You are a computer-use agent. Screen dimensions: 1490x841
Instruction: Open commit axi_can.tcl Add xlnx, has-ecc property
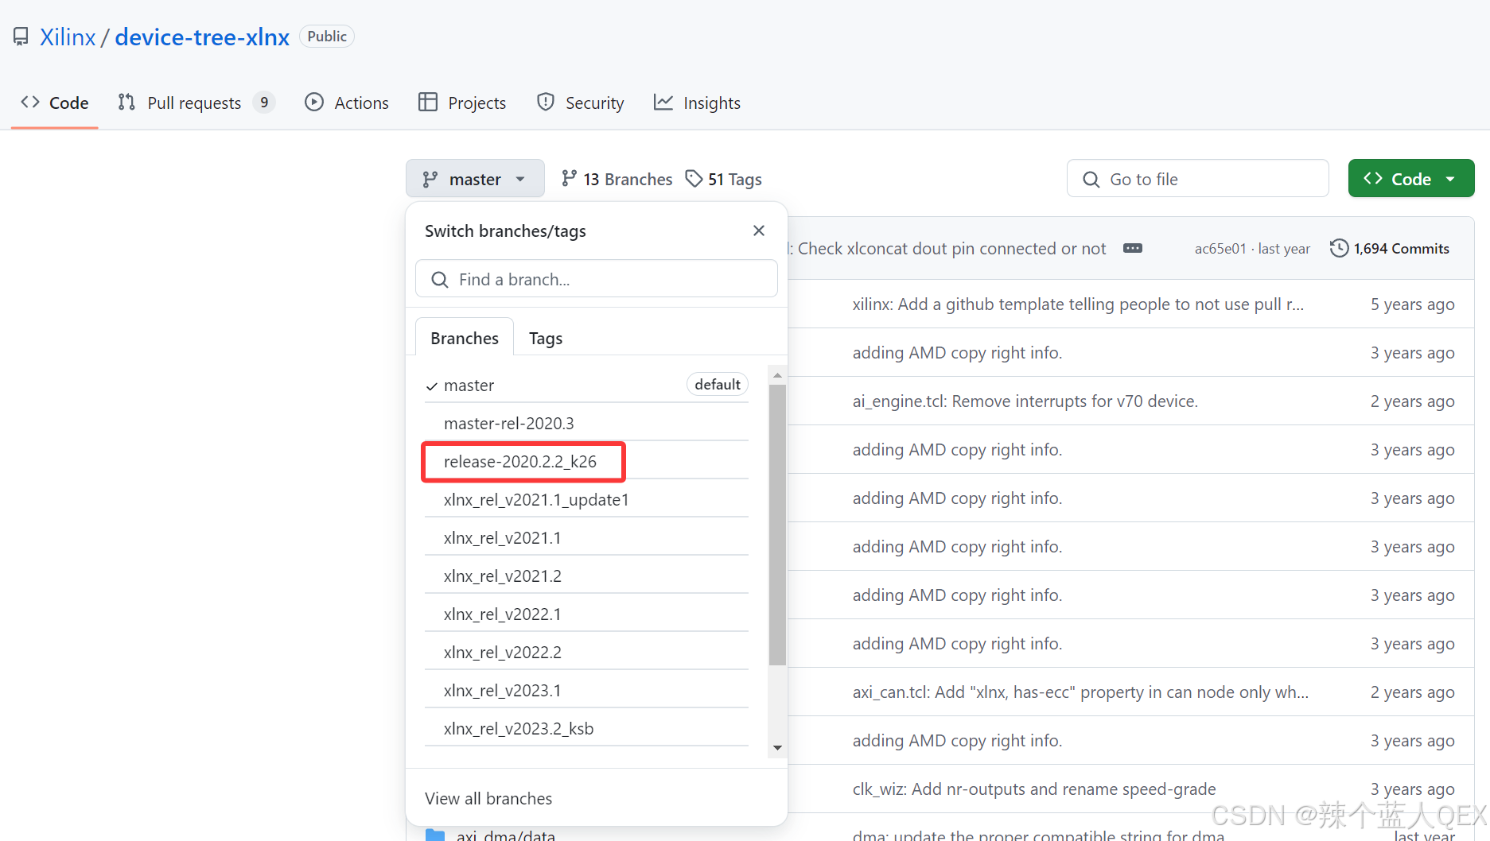coord(1080,692)
